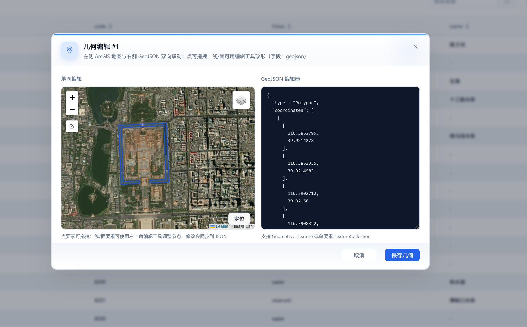Click into the GeoJSON editor text area

coord(340,158)
